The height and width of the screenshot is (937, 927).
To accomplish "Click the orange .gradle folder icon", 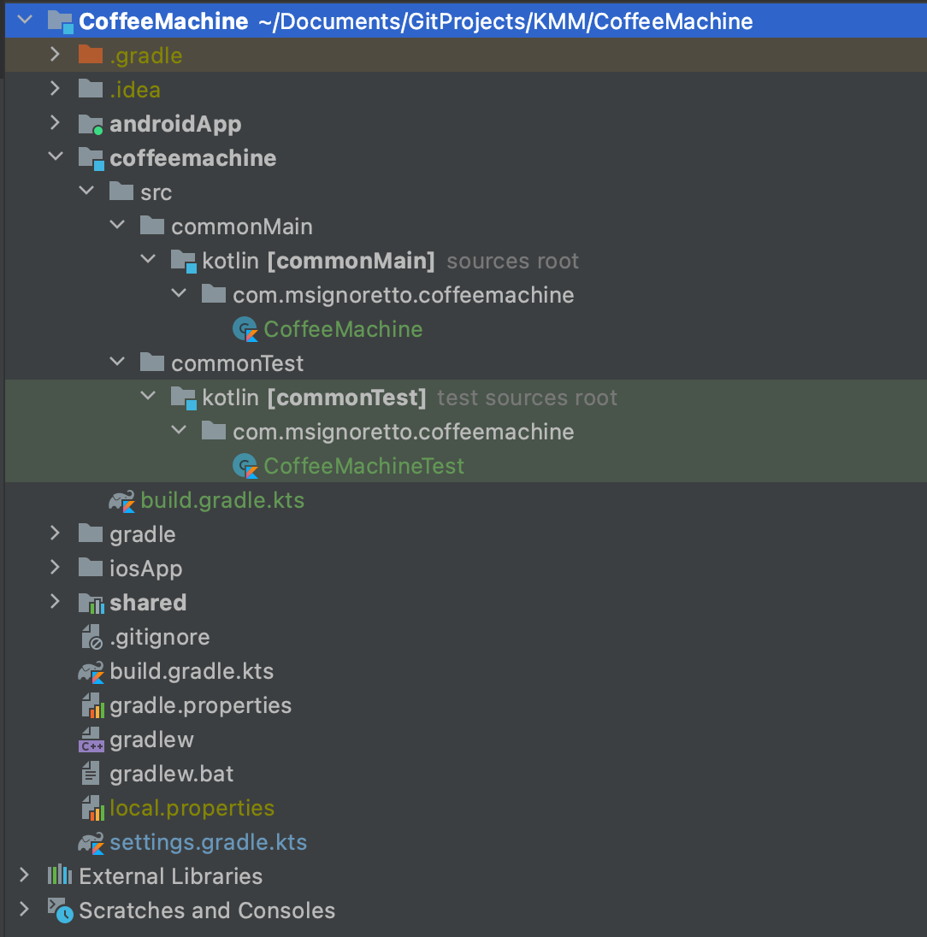I will point(91,56).
